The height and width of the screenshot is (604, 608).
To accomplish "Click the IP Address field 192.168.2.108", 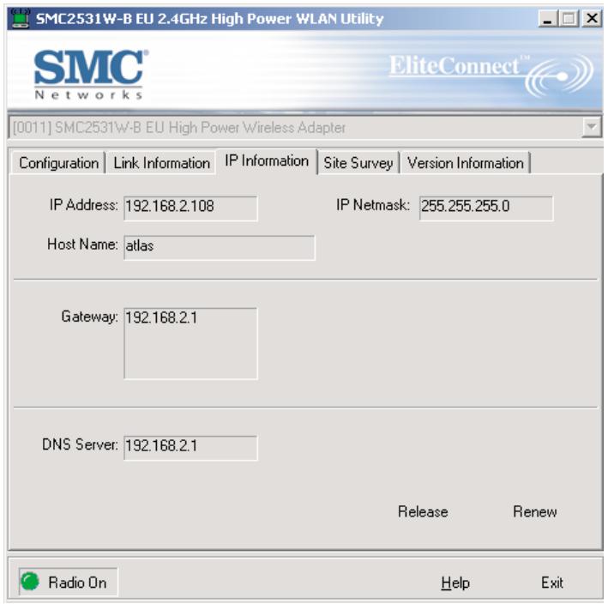I will (190, 208).
